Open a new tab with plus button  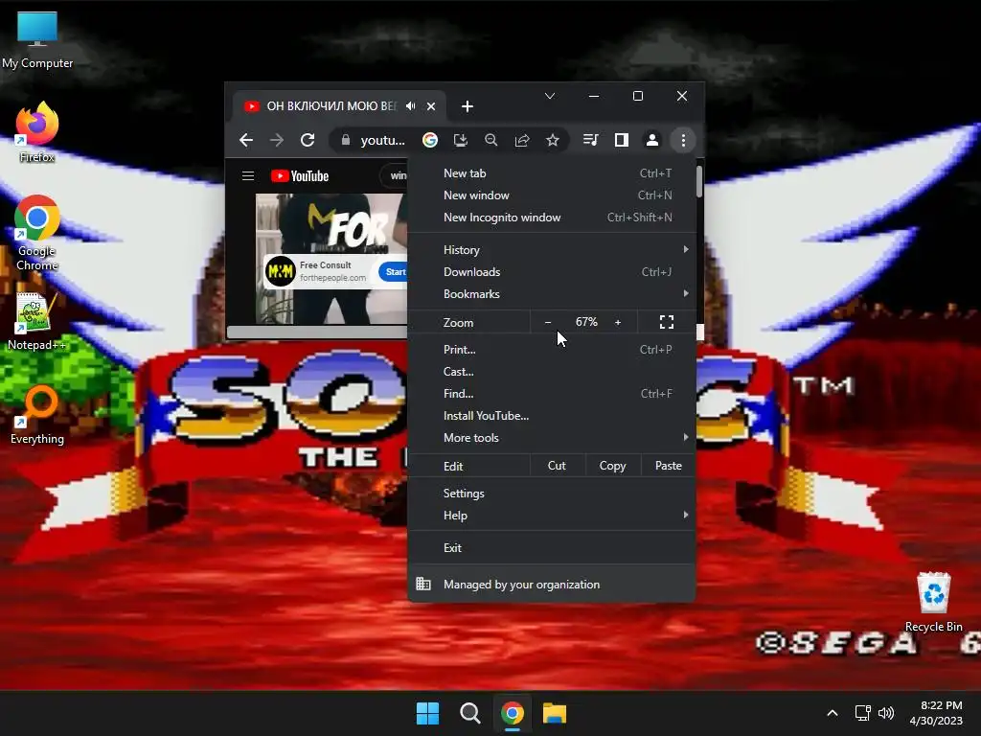tap(468, 106)
